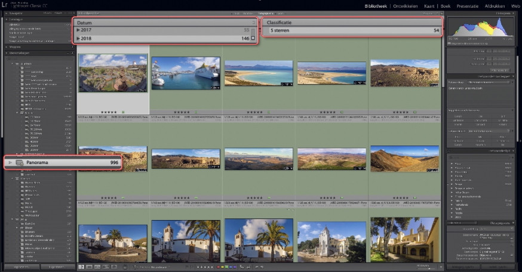Switch to grid view mode
The height and width of the screenshot is (272, 522).
[81, 267]
